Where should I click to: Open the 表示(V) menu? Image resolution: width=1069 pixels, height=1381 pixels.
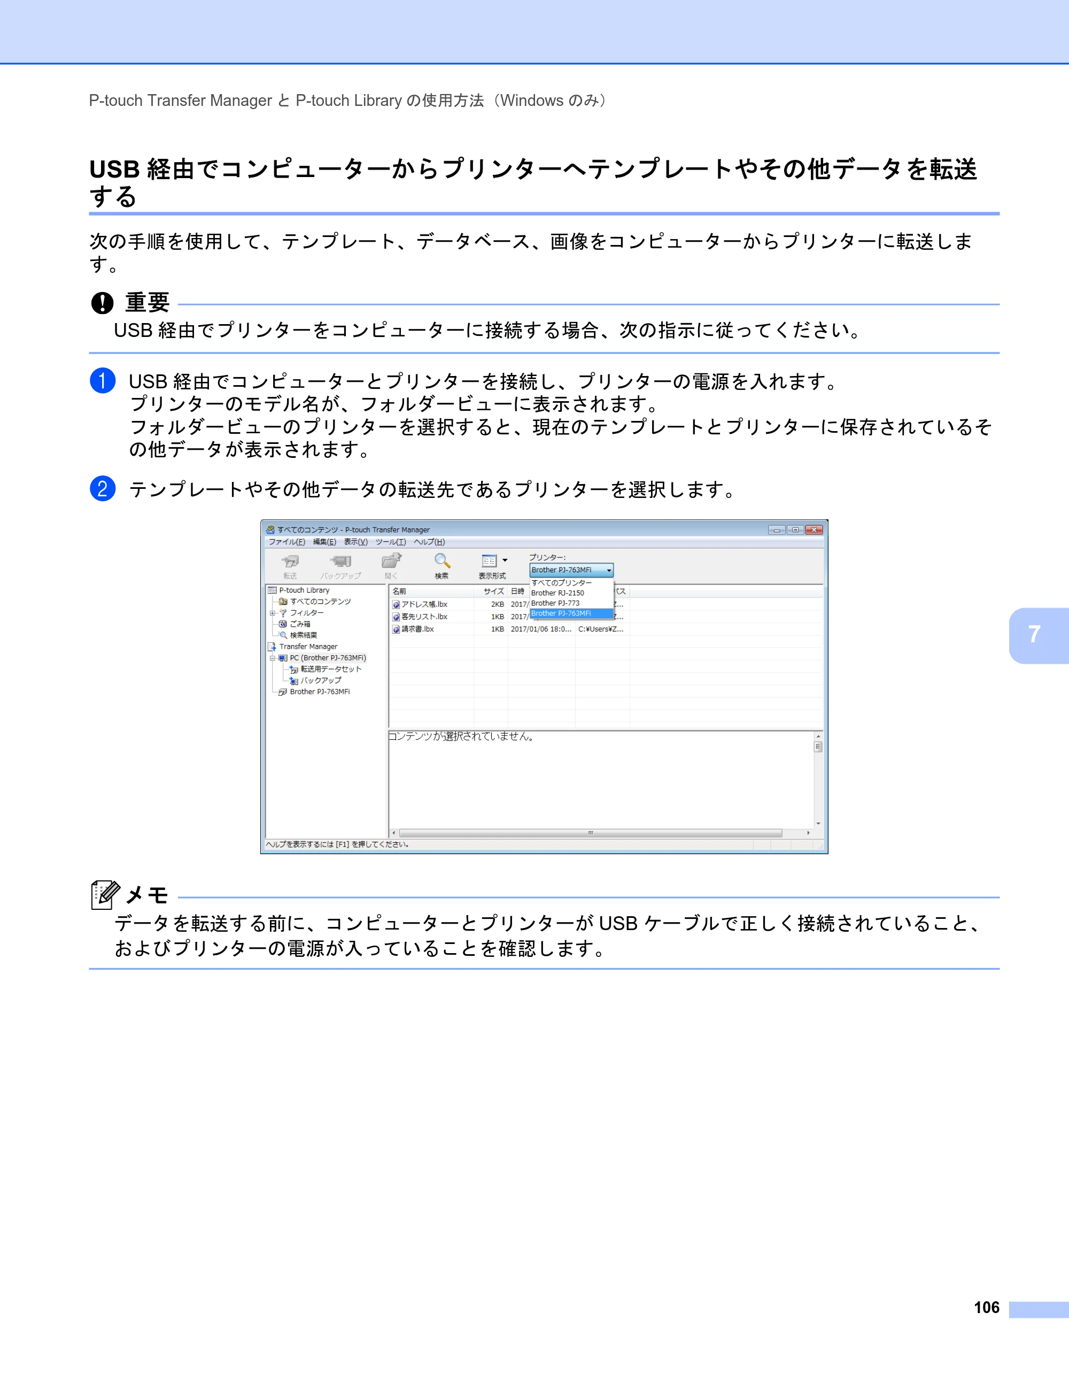355,542
